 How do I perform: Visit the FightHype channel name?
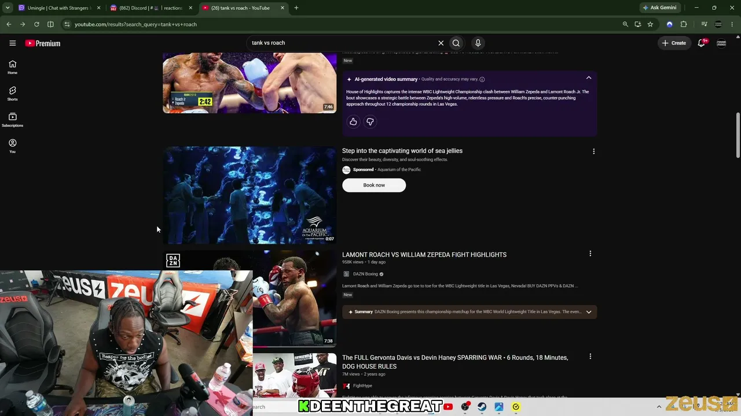click(362, 386)
